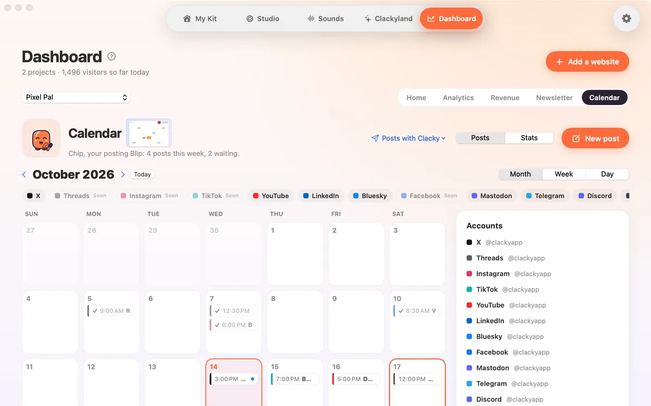Click the help question mark beside Dashboard
Image resolution: width=651 pixels, height=406 pixels.
(111, 56)
